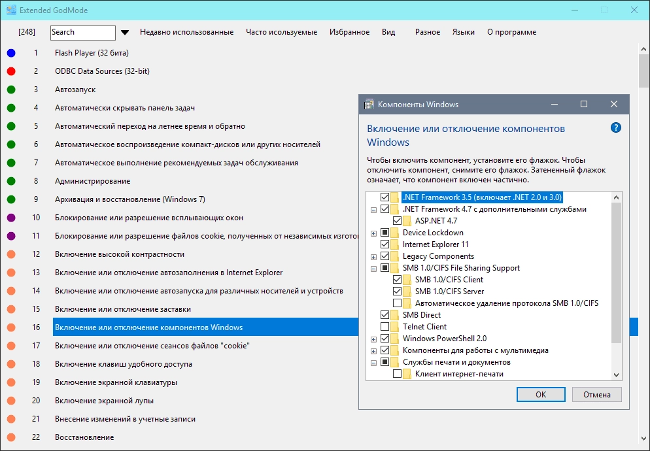Open Недавно использованные menu
The width and height of the screenshot is (650, 451).
point(186,32)
